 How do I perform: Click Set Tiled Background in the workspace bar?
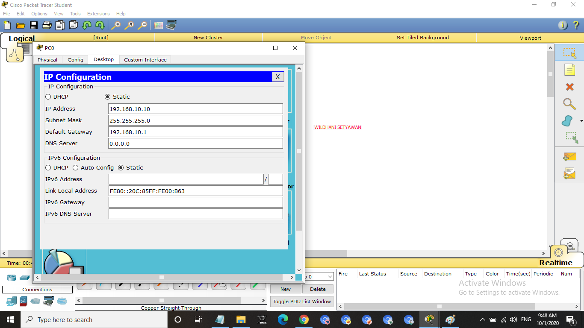[x=423, y=38]
